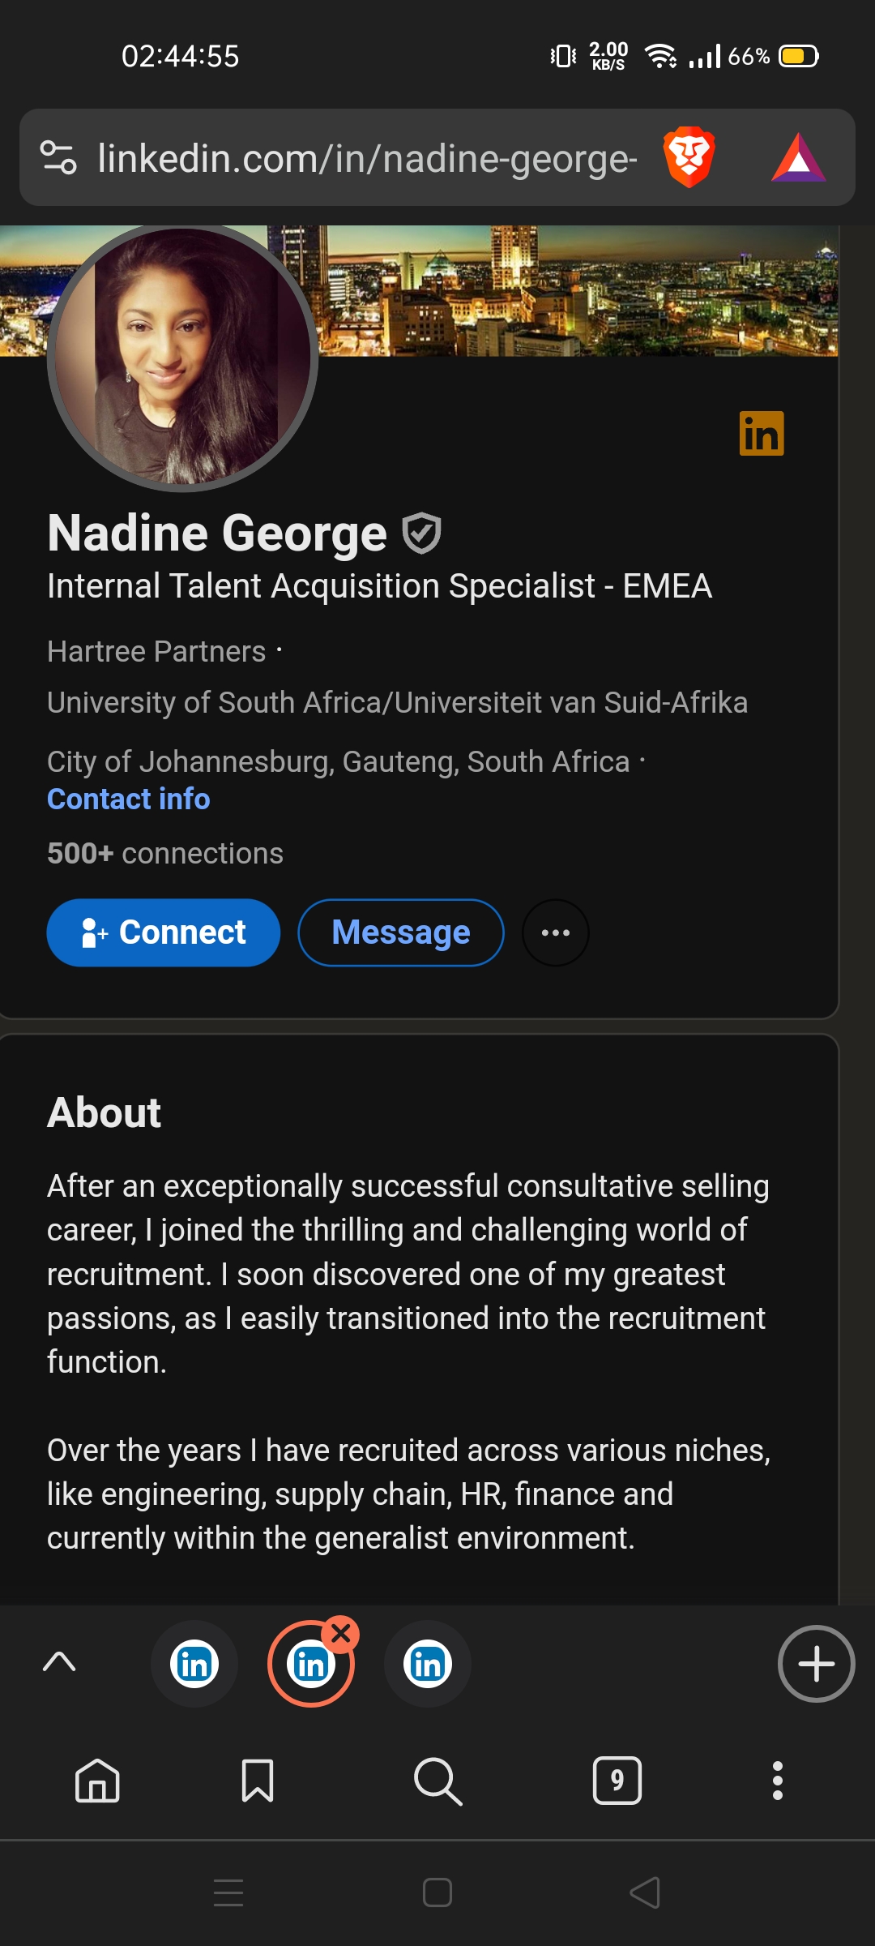Tap the gold LinkedIn premium badge

click(762, 434)
